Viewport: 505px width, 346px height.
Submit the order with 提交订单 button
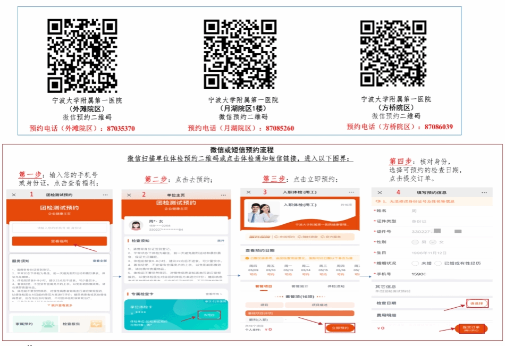[x=470, y=328]
